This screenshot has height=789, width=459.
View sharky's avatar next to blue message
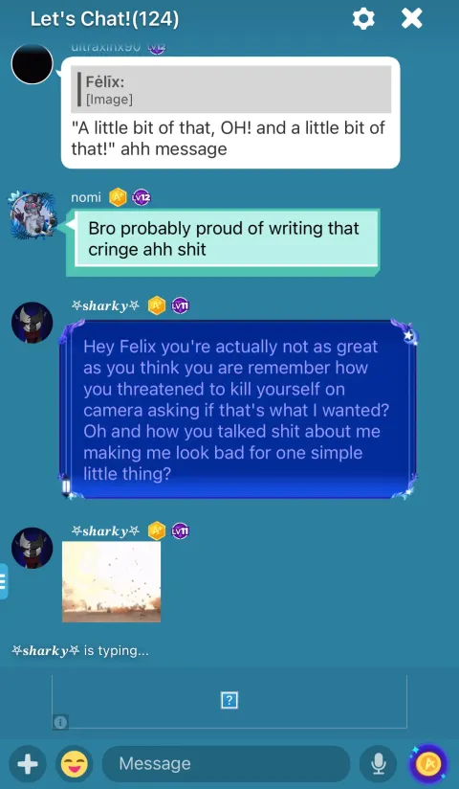33,323
